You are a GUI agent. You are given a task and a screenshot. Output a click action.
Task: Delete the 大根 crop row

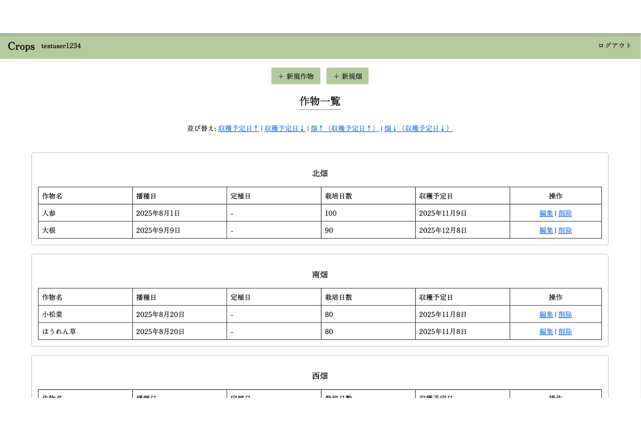[565, 230]
